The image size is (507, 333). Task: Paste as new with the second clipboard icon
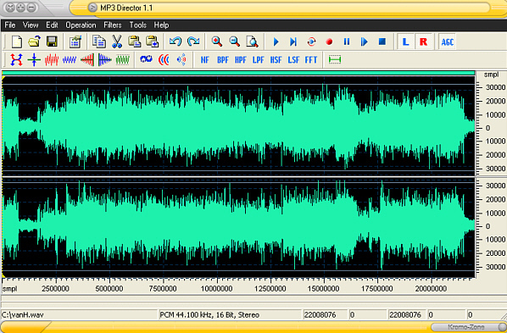coord(152,42)
